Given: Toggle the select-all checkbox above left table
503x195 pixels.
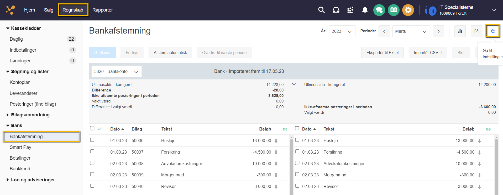Looking at the screenshot, I should pos(92,128).
